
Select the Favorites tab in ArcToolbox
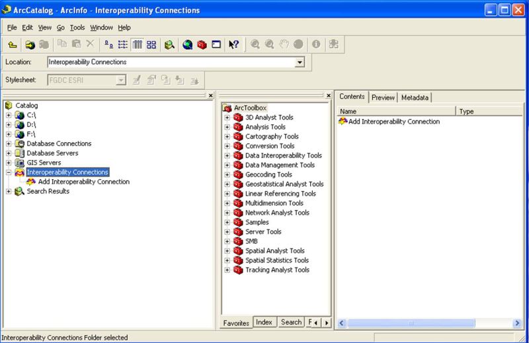(236, 323)
